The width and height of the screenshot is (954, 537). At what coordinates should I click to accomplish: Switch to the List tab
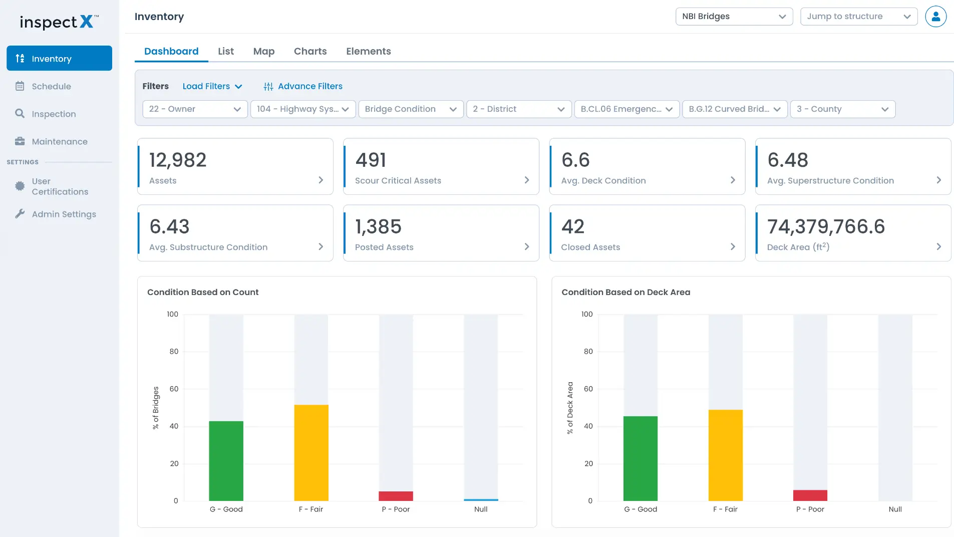point(226,51)
